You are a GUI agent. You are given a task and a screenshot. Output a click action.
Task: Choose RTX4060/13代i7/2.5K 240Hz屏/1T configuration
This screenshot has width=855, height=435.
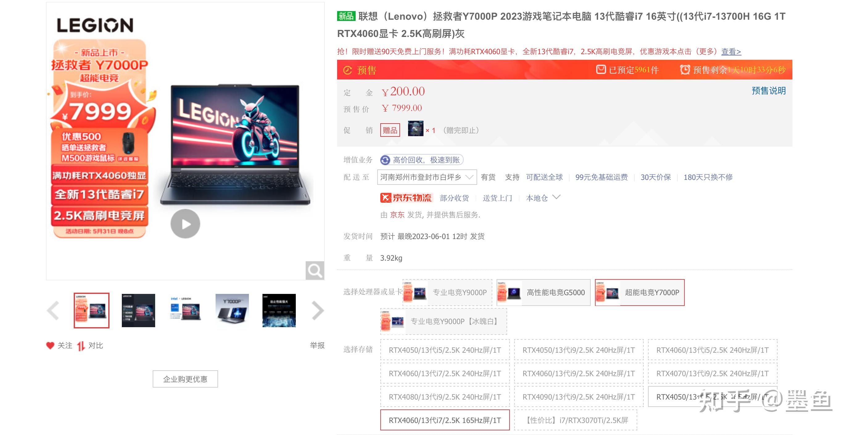(444, 373)
